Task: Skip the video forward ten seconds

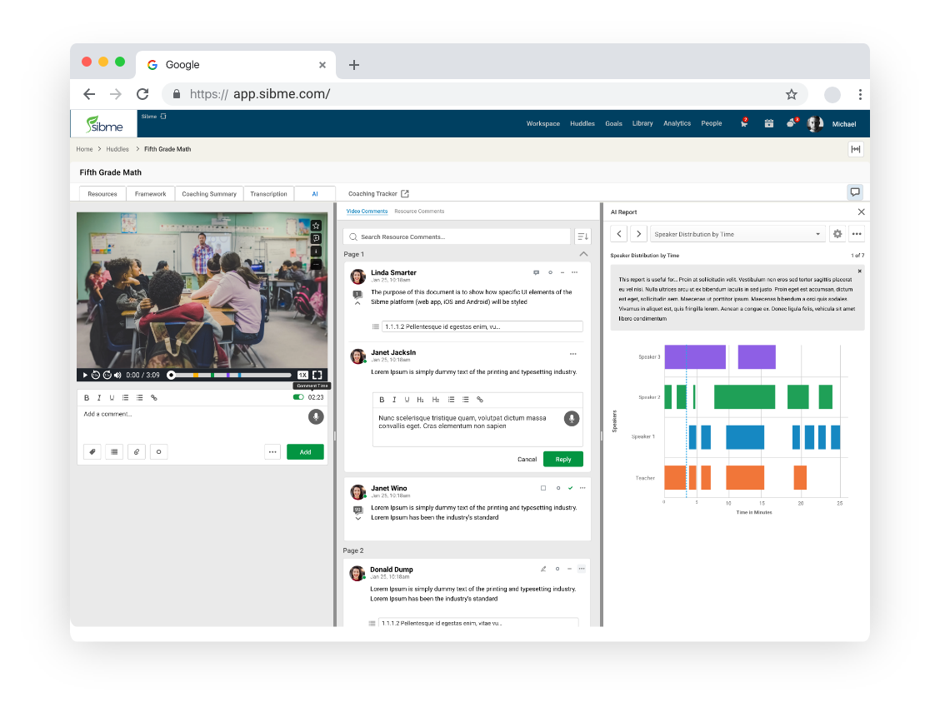Action: (107, 375)
